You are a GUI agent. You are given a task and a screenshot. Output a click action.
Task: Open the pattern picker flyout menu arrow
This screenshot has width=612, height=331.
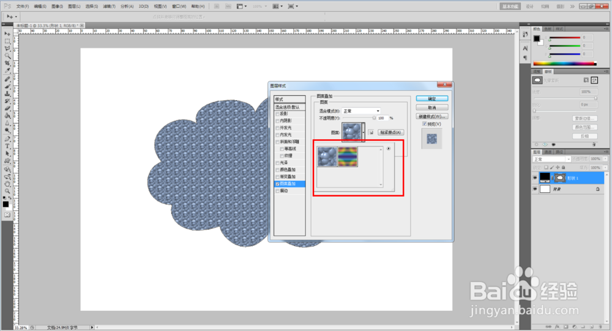coord(389,148)
